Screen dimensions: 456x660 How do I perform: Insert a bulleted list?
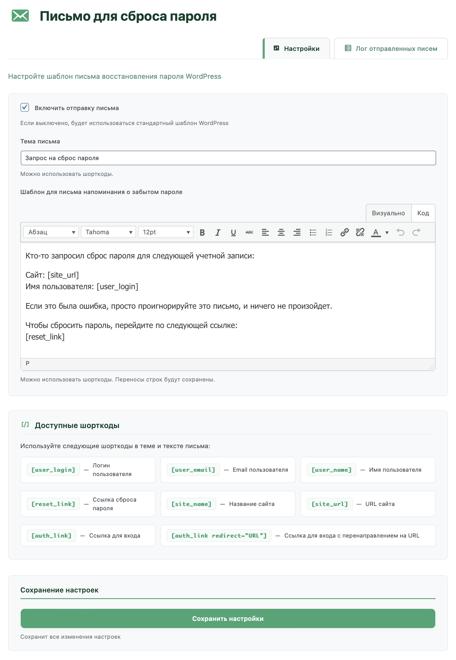(x=313, y=232)
